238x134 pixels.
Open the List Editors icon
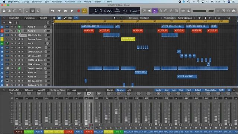[x=218, y=11]
